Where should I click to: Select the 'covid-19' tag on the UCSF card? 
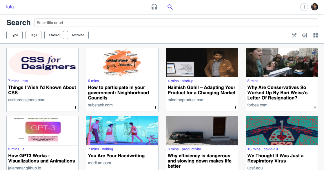tap(271, 149)
